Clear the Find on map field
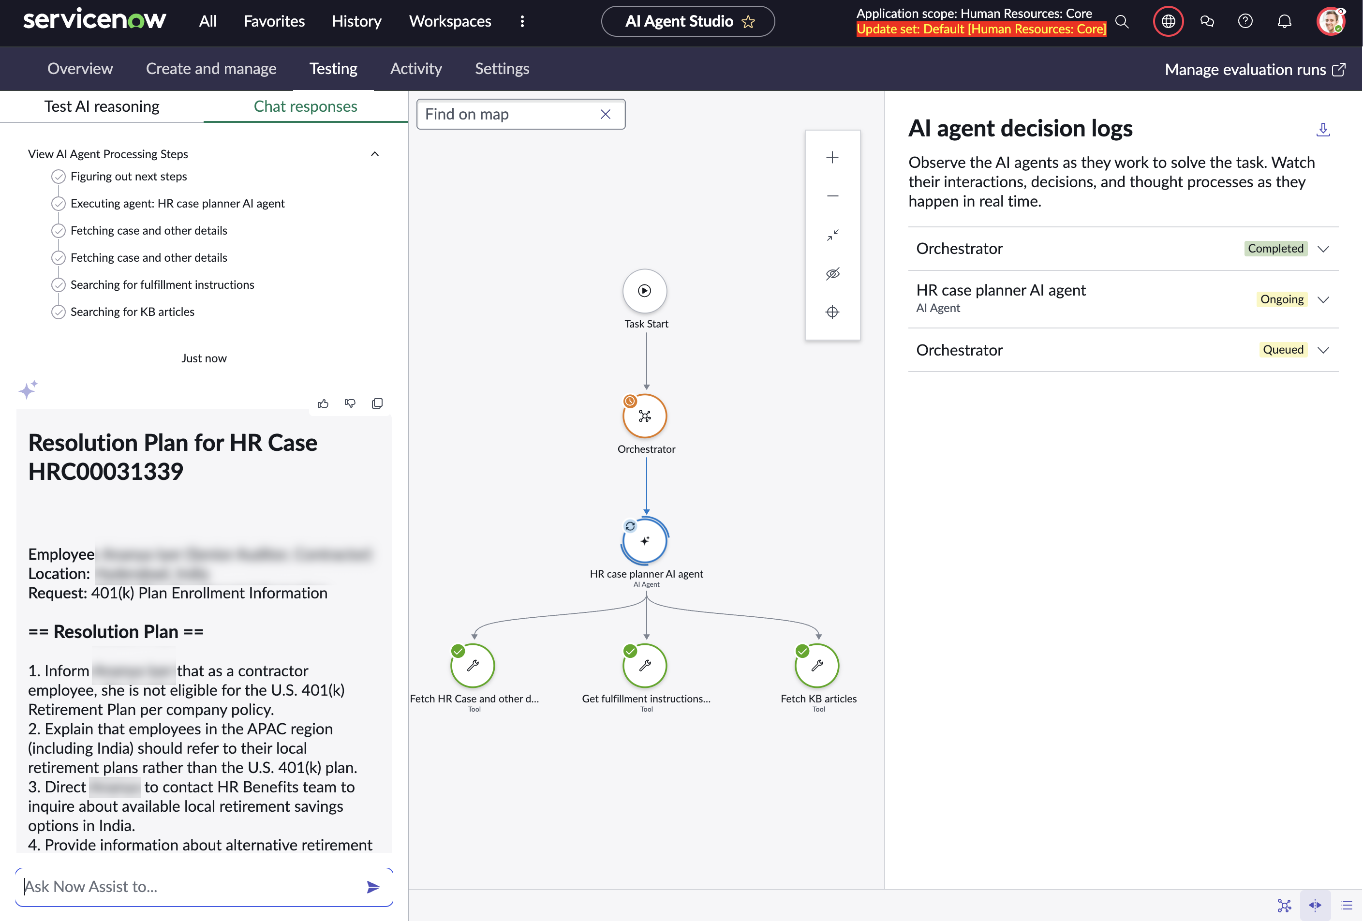 tap(605, 114)
